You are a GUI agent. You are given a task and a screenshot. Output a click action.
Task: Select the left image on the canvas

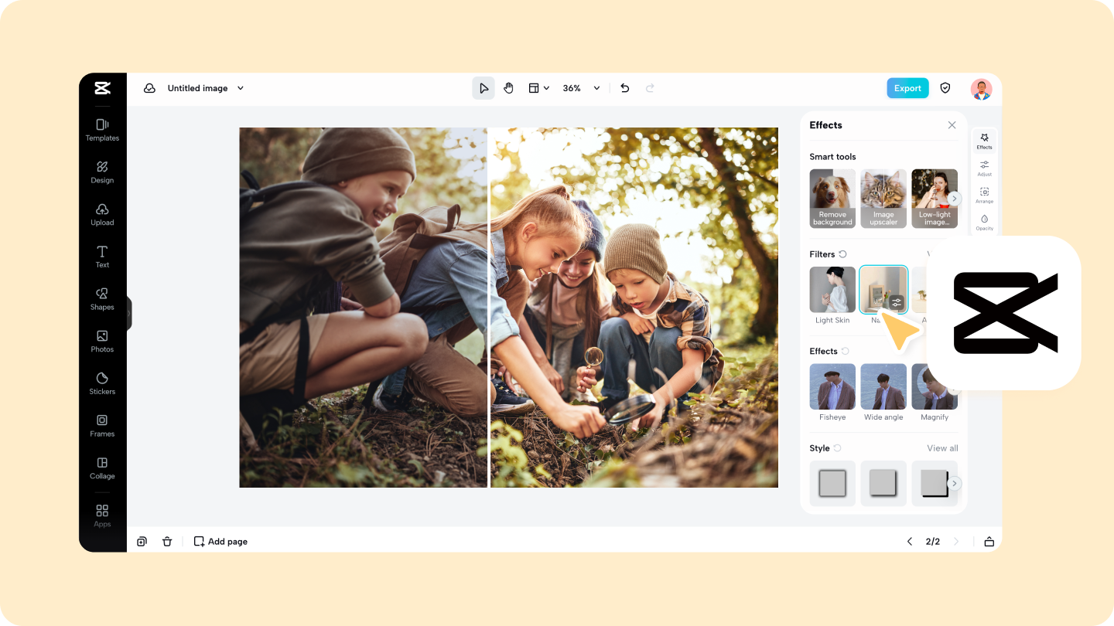coord(363,308)
